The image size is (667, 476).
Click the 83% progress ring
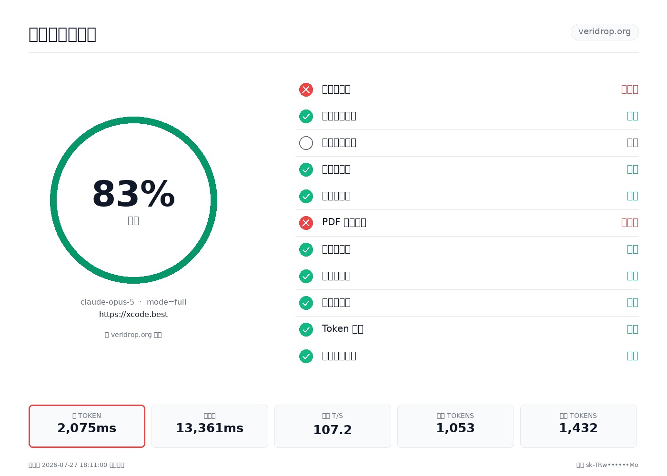point(133,200)
